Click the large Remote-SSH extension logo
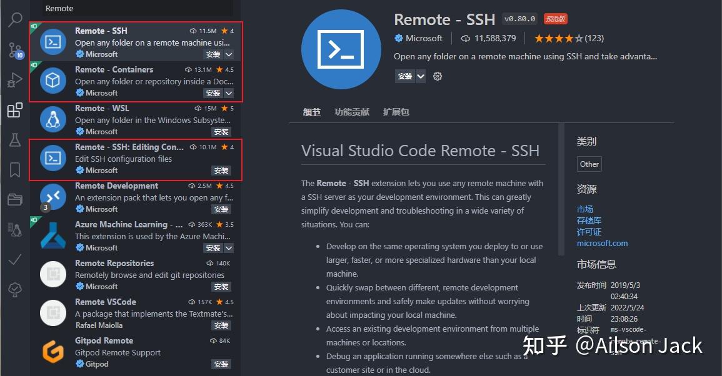Screen dimensions: 722x376 coord(341,49)
